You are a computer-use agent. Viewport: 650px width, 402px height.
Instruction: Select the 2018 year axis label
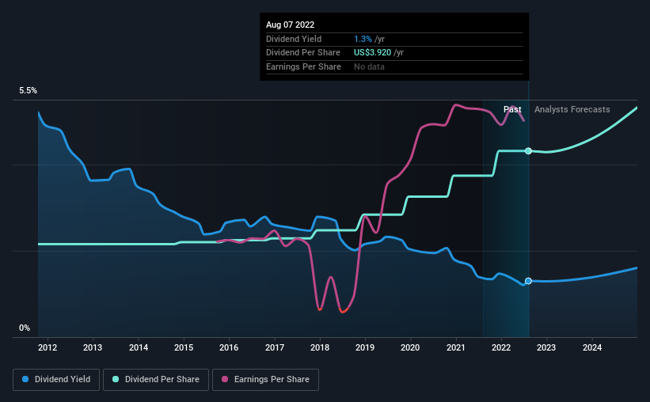click(x=320, y=347)
